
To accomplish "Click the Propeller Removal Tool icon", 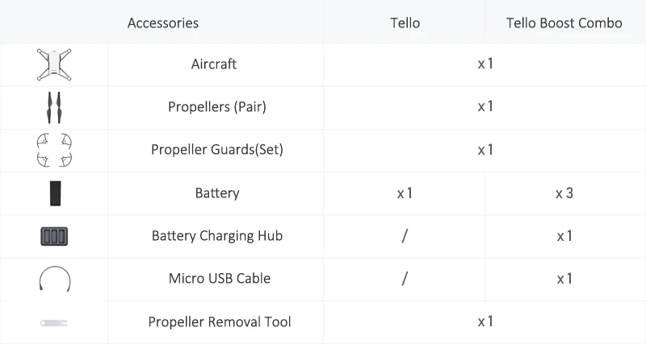I will pyautogui.click(x=54, y=323).
